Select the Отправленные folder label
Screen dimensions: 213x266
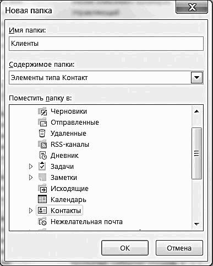75,123
